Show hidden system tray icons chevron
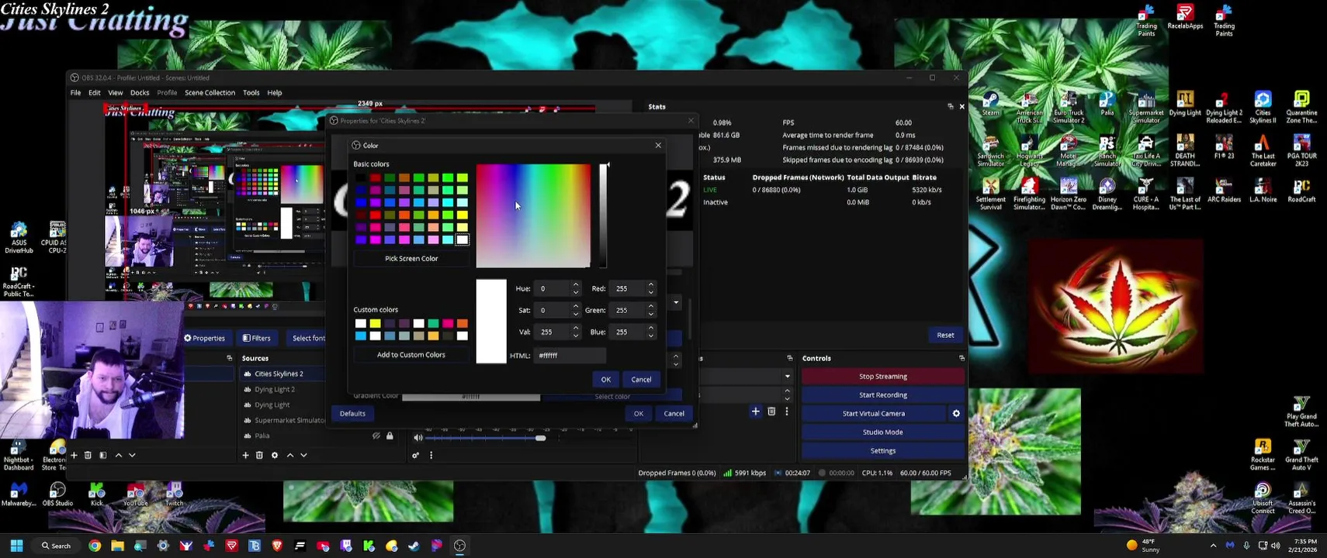The height and width of the screenshot is (558, 1327). tap(1213, 546)
